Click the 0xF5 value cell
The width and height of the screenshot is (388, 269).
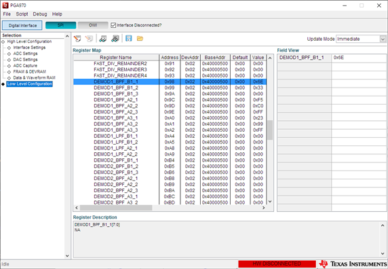(x=258, y=100)
